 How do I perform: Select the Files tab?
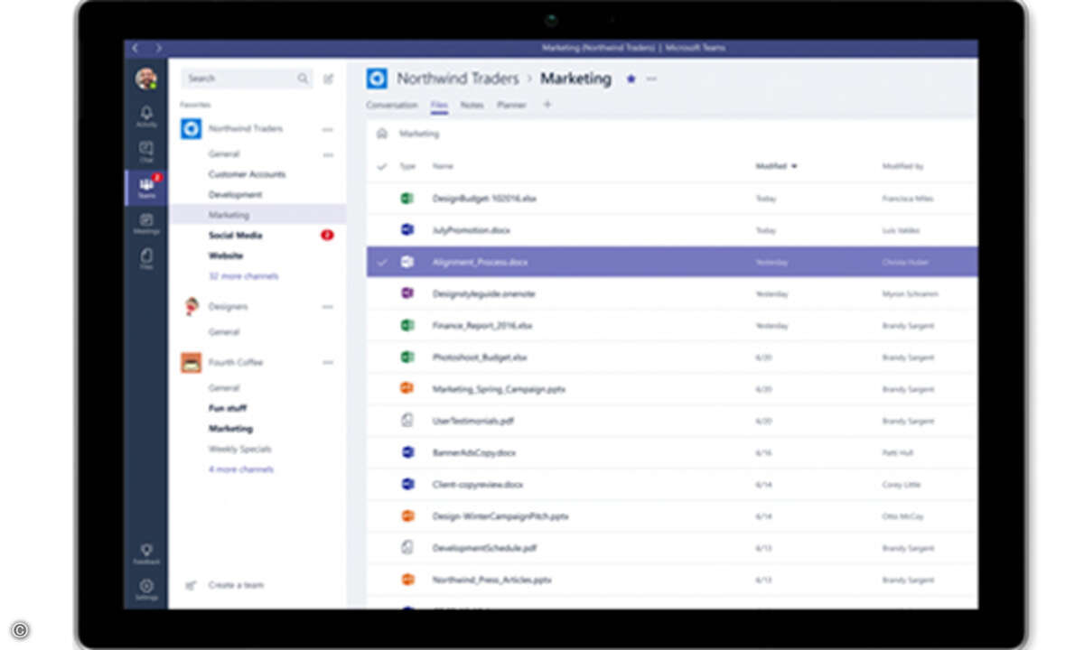439,106
